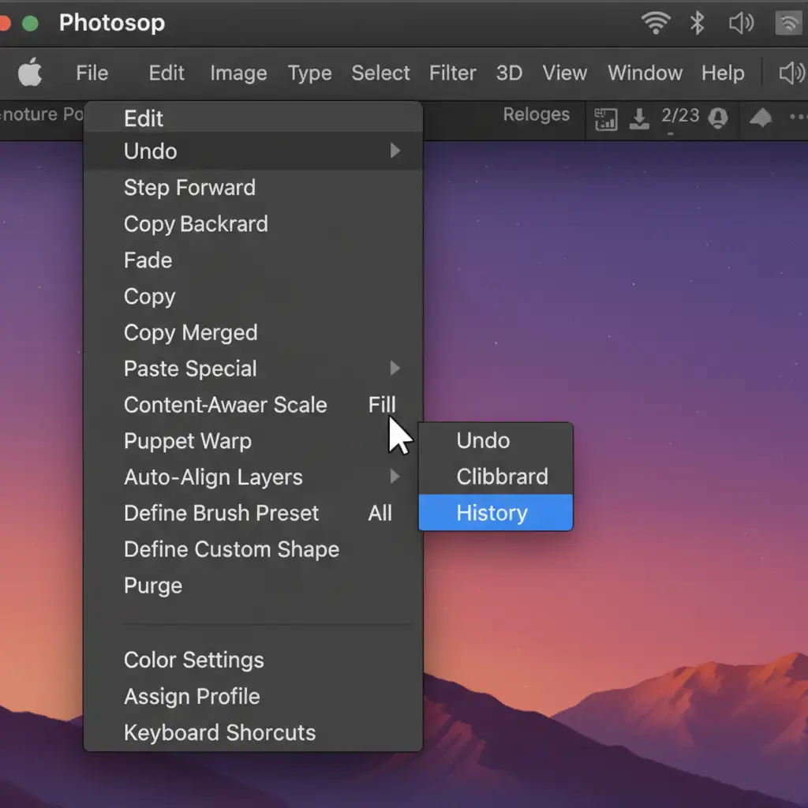
Task: Click the chart grid icon beside Reloges
Action: (x=606, y=118)
